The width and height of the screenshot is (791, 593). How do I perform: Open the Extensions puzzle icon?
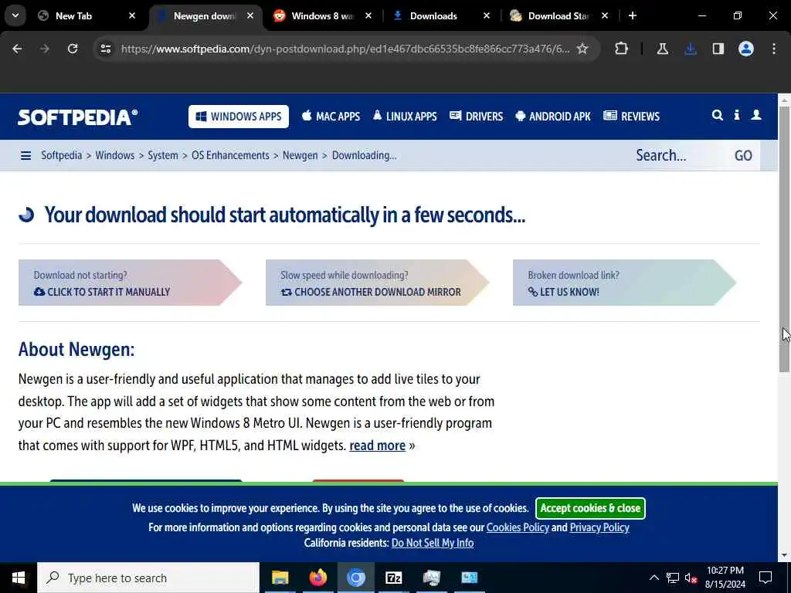click(622, 49)
